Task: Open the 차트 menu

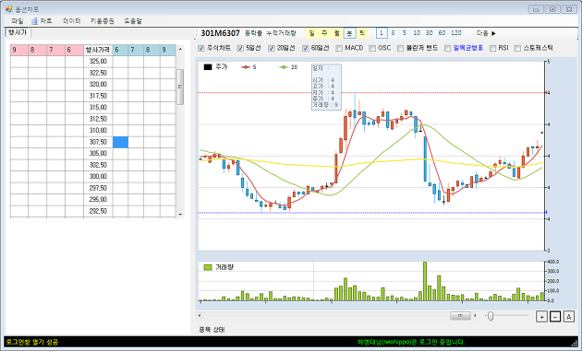Action: pos(46,21)
